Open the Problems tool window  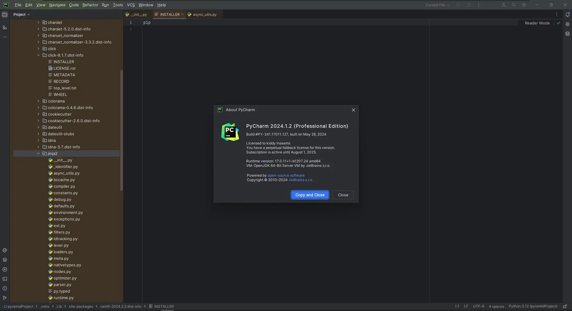tap(5, 288)
